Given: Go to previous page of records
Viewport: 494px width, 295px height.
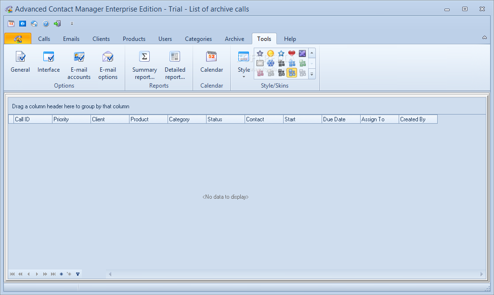Looking at the screenshot, I should pyautogui.click(x=21, y=274).
